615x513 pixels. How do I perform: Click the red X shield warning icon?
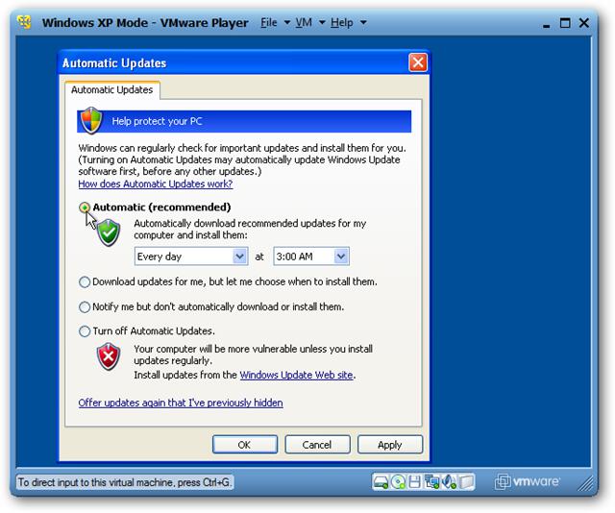click(109, 356)
